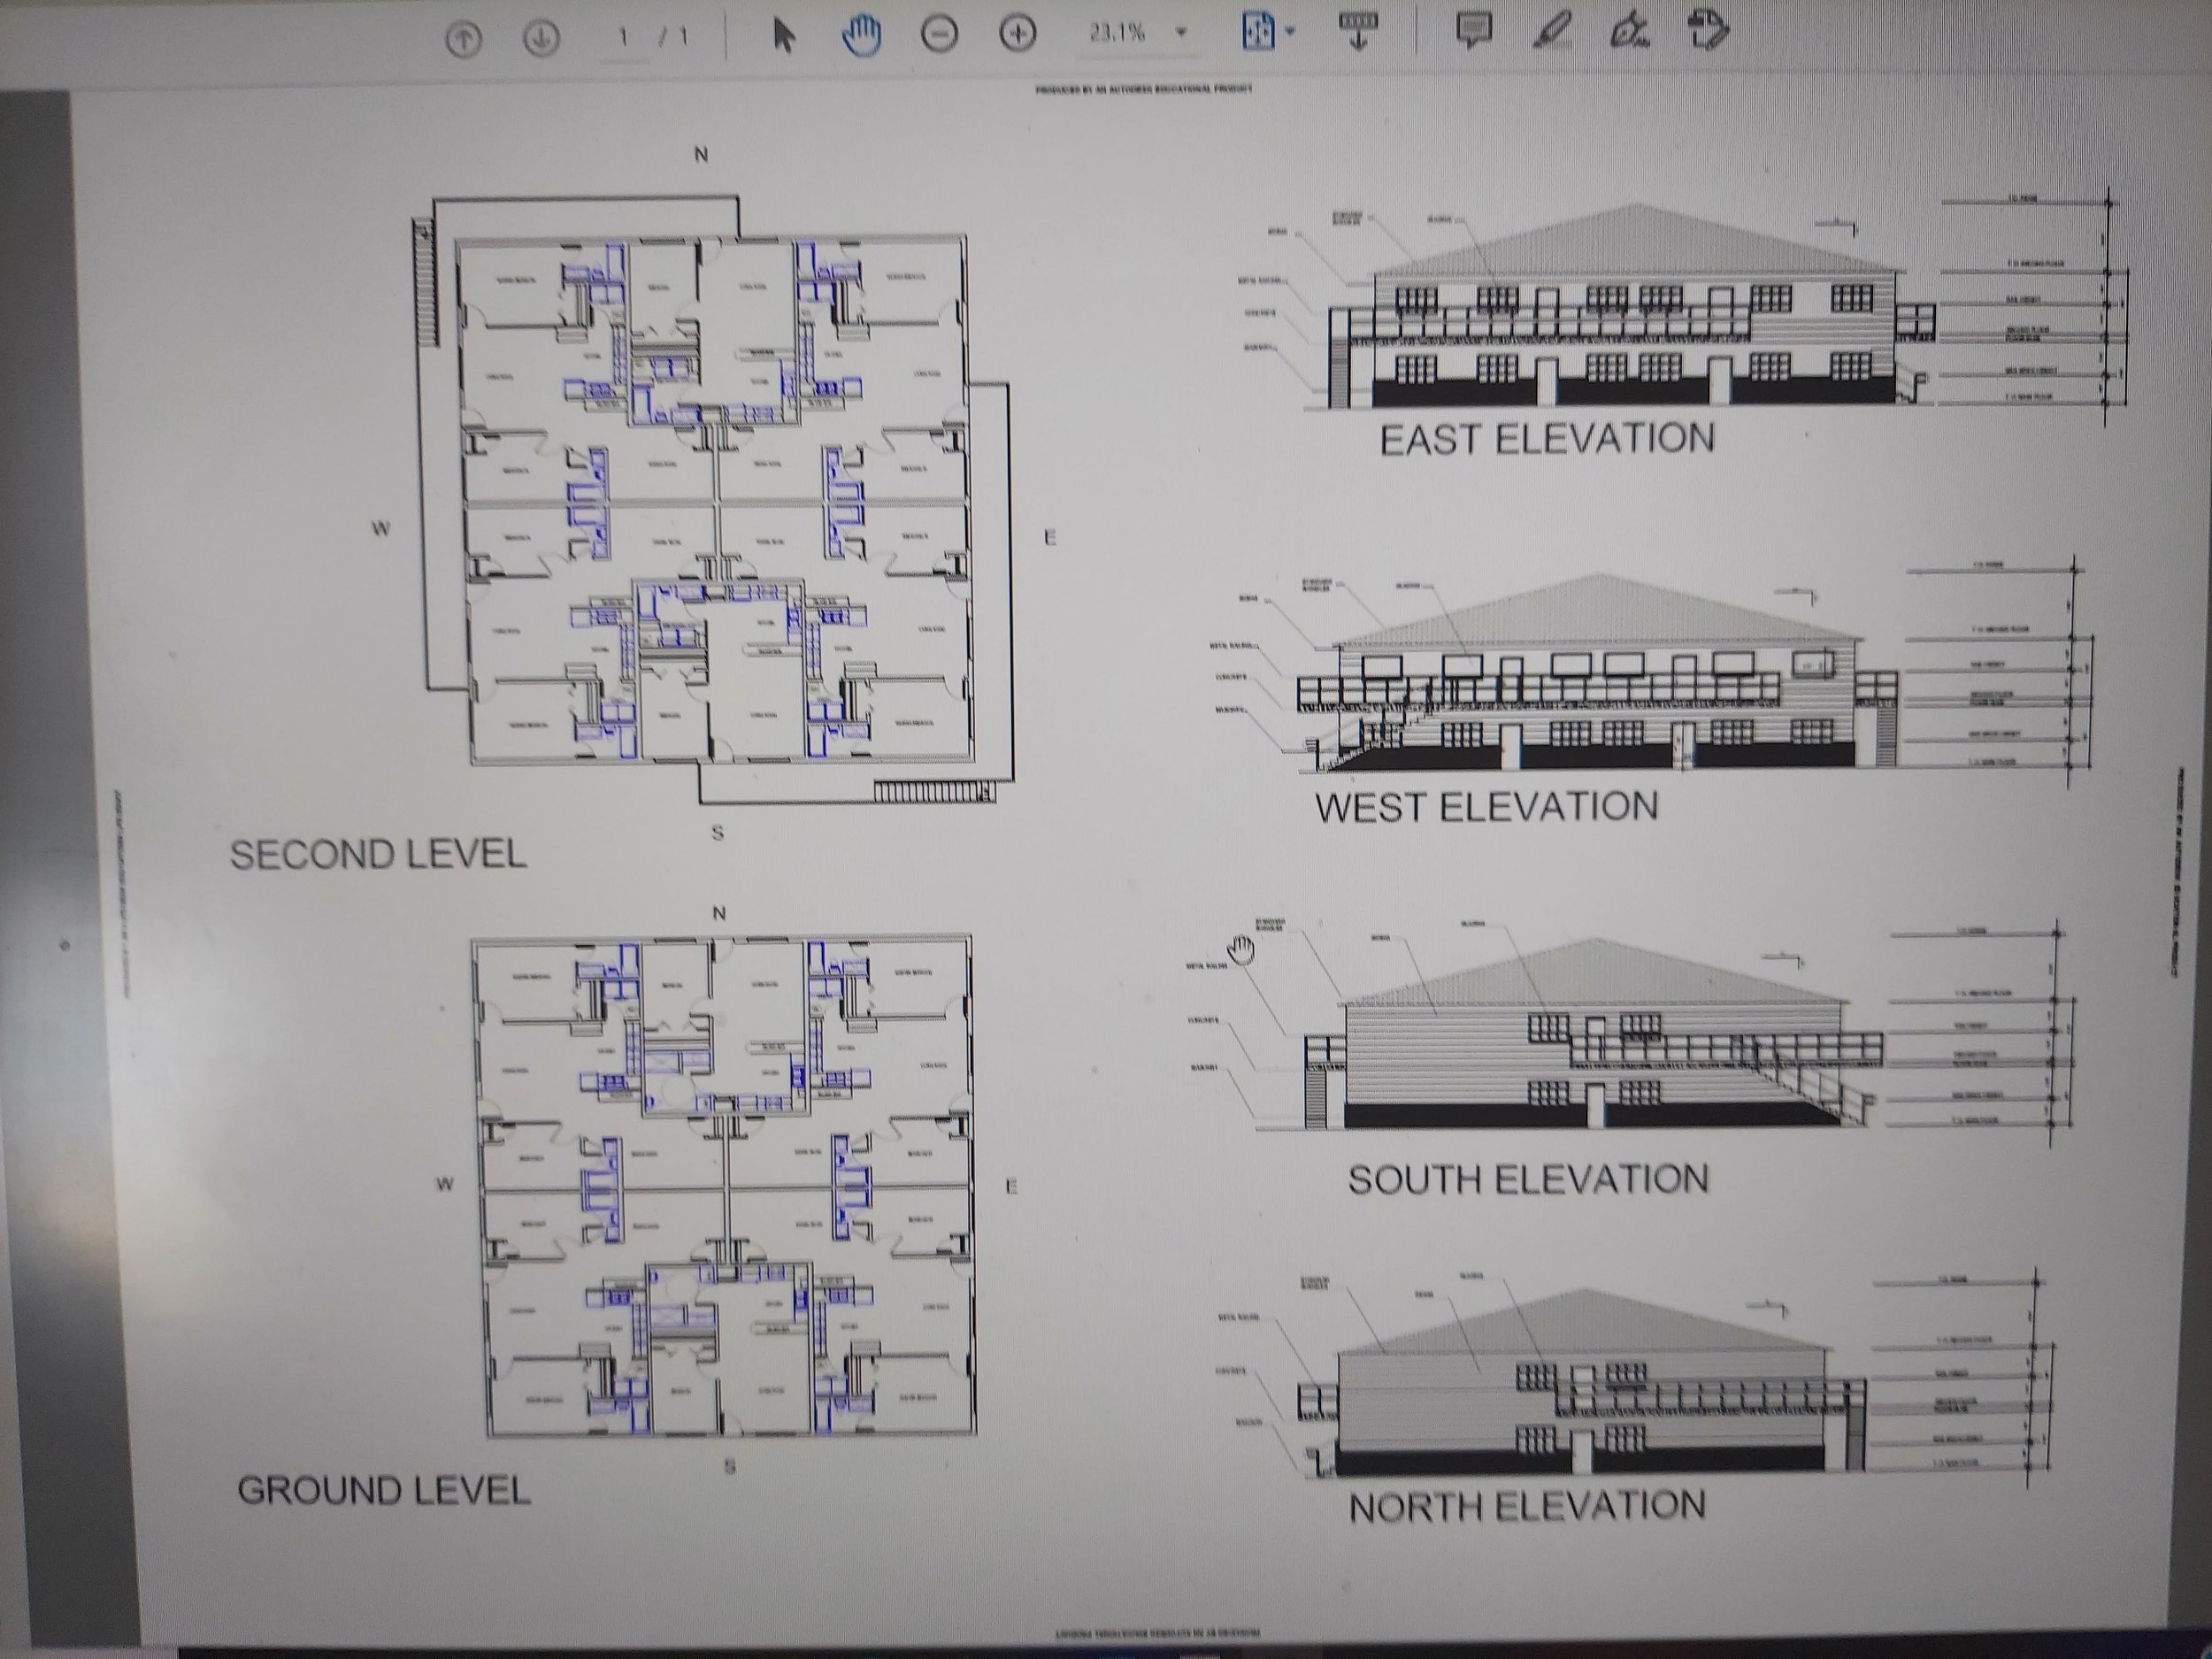2212x1659 pixels.
Task: Select the highlighter pen tool
Action: click(x=1551, y=29)
